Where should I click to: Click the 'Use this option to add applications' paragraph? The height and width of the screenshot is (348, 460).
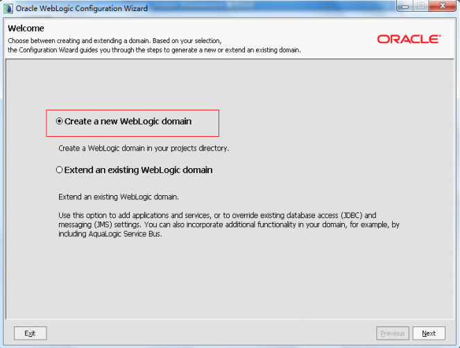(229, 224)
